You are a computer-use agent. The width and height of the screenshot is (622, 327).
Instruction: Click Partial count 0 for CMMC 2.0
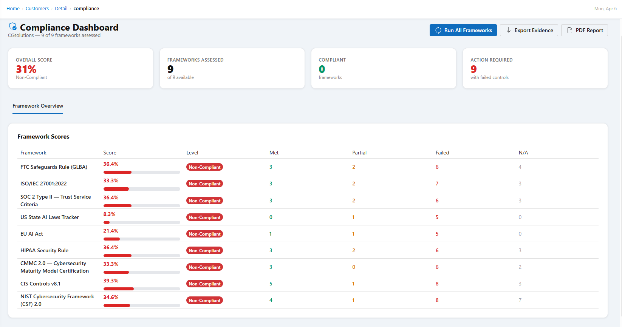tap(354, 267)
